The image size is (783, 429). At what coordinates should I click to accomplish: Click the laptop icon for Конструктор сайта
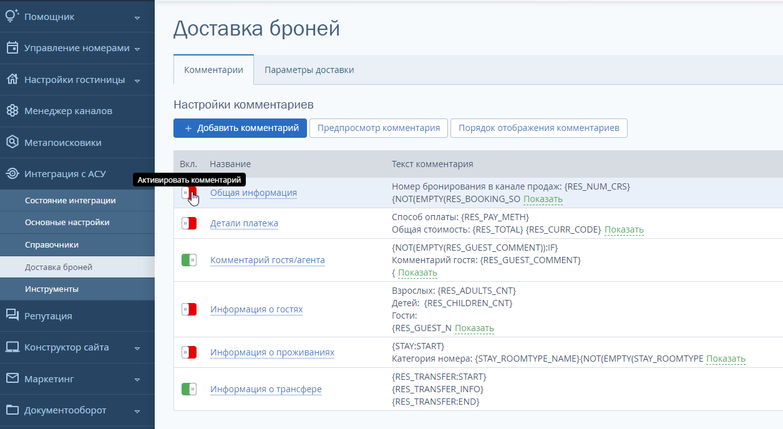pyautogui.click(x=12, y=347)
